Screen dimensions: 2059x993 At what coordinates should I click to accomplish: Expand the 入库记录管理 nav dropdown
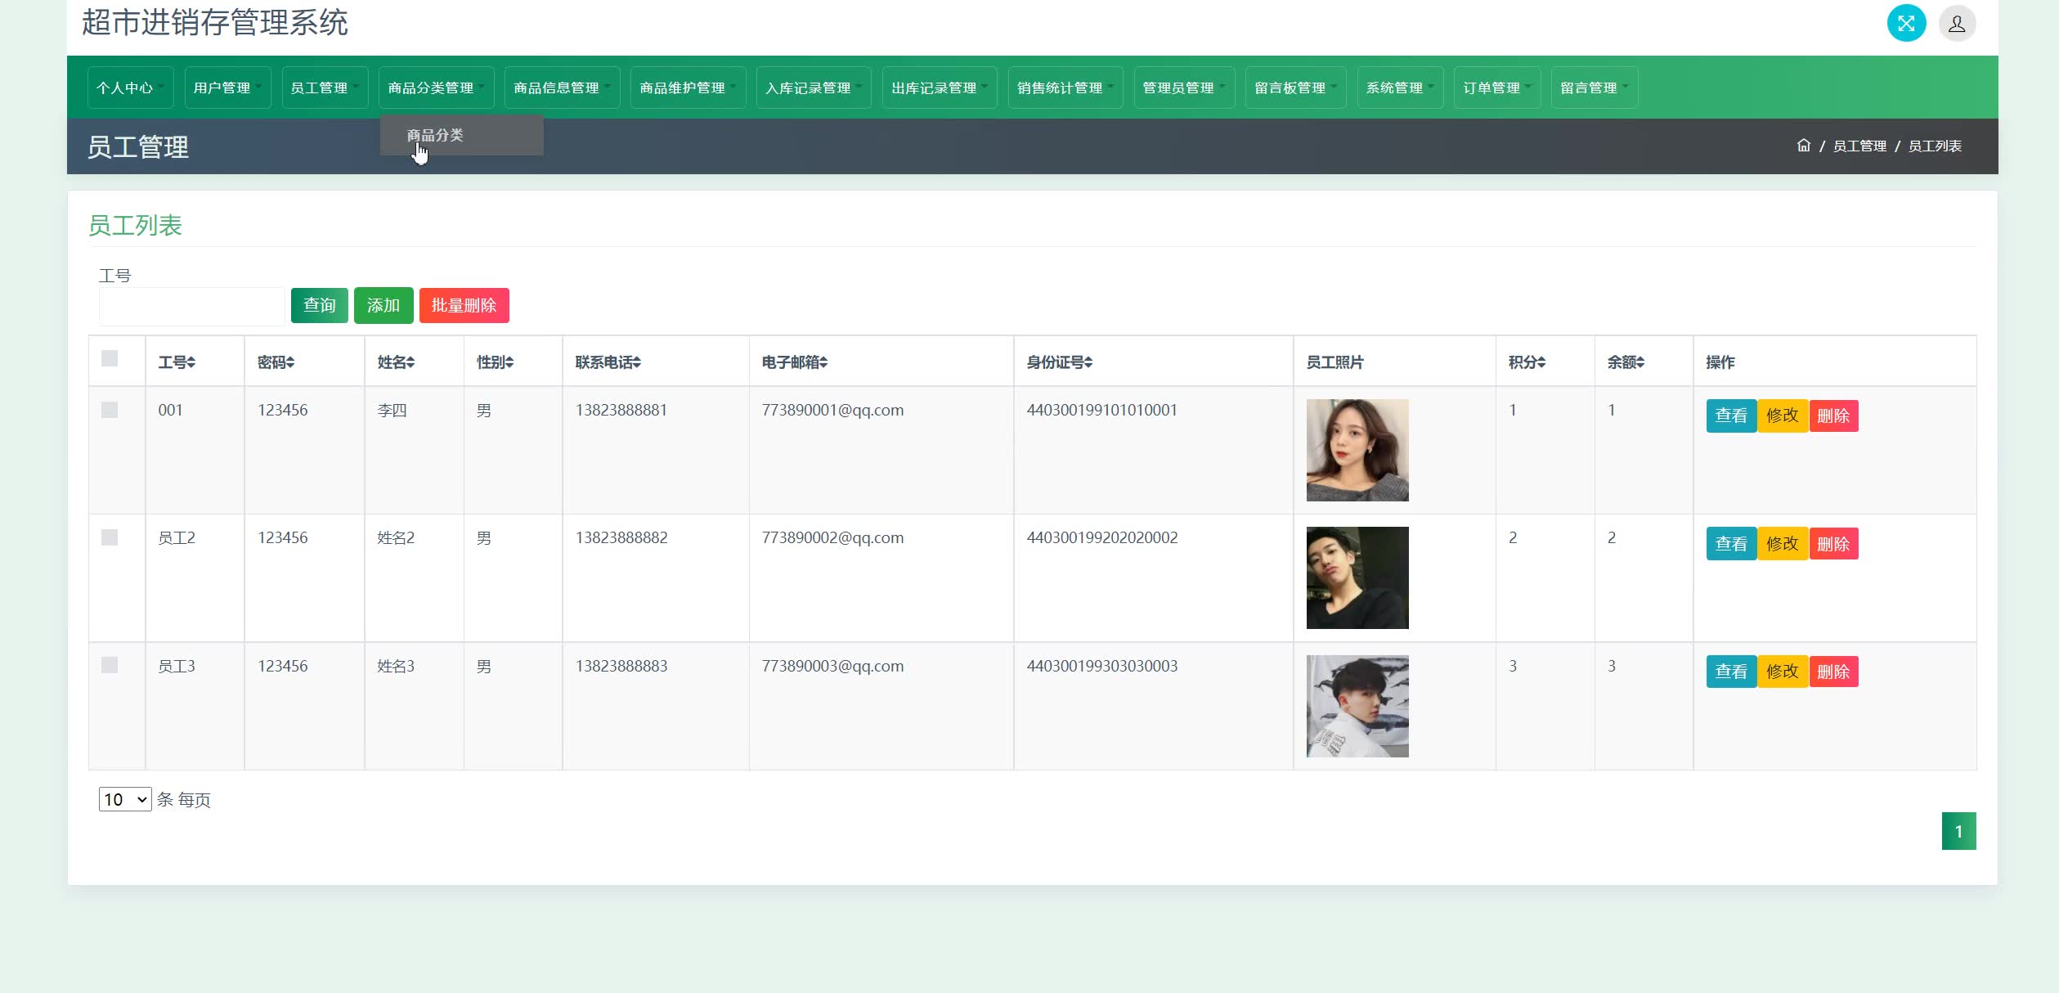coord(813,88)
